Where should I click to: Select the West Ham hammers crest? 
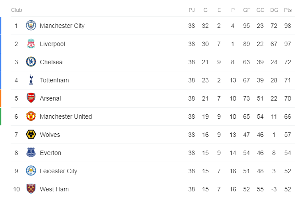[31, 189]
